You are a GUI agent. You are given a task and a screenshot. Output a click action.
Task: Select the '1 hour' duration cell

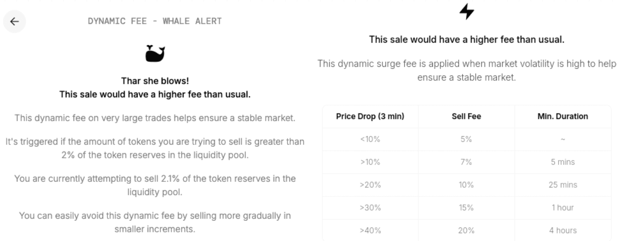(x=562, y=208)
